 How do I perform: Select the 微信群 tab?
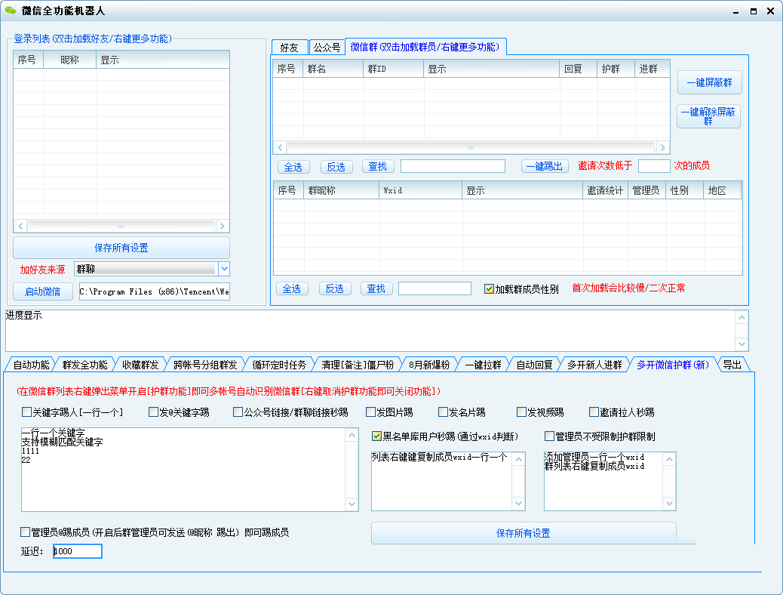tap(425, 47)
